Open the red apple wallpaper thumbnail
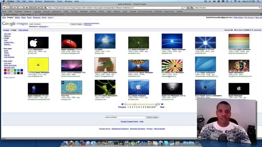The height and width of the screenshot is (147, 262). tap(72, 41)
